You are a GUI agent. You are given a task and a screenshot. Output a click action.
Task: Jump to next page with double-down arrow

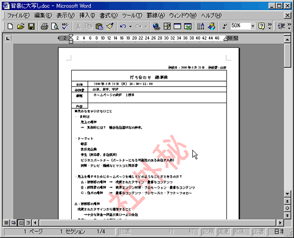[x=287, y=215]
